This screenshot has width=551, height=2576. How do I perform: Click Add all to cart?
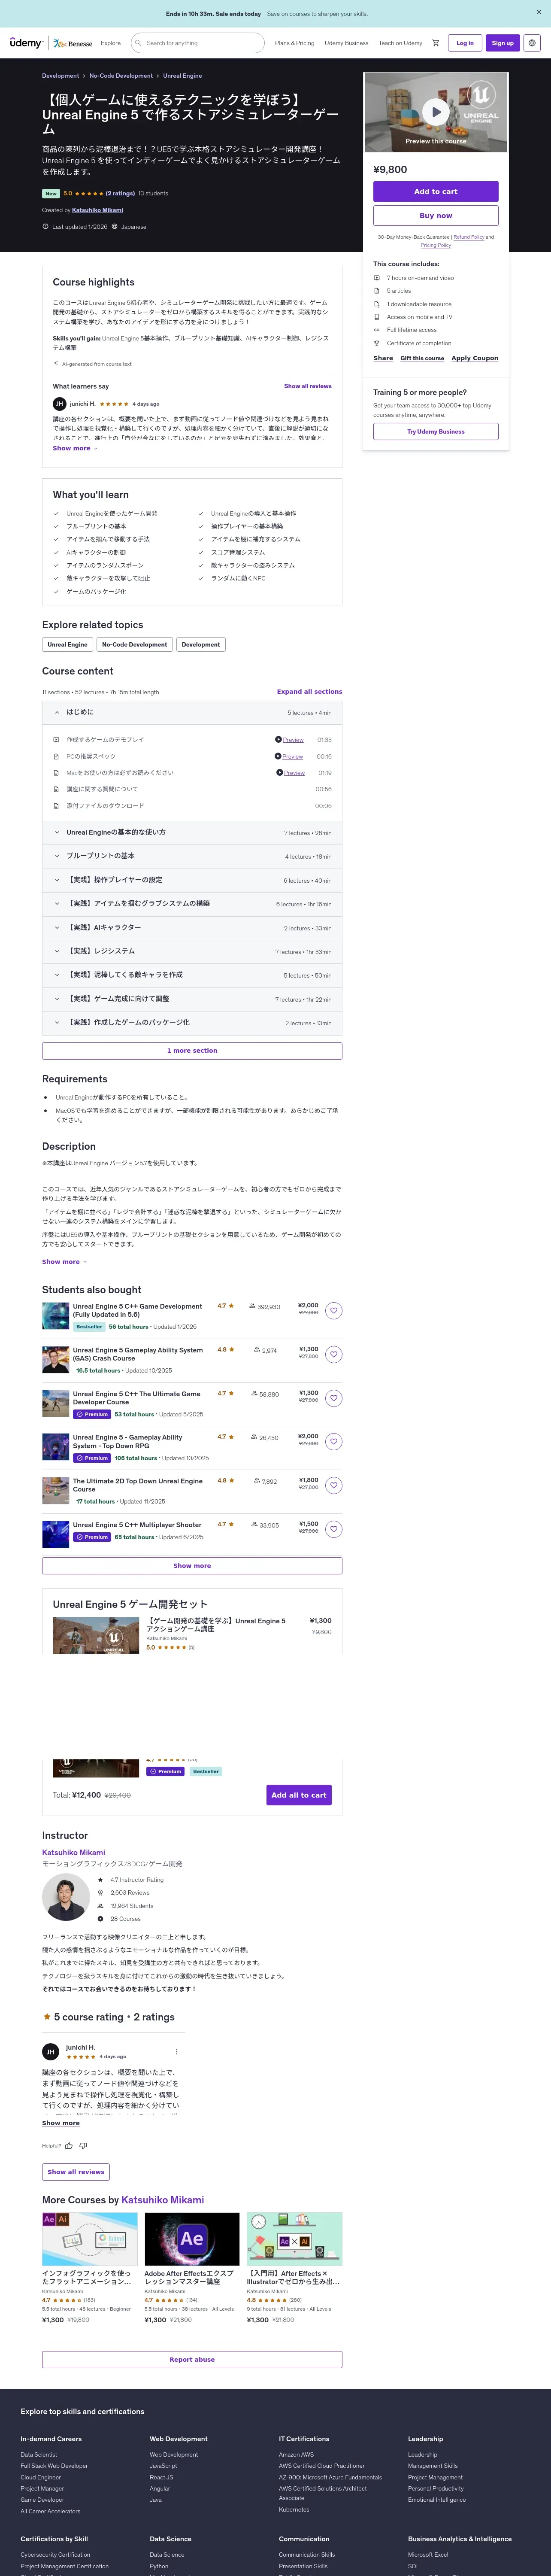click(299, 1795)
